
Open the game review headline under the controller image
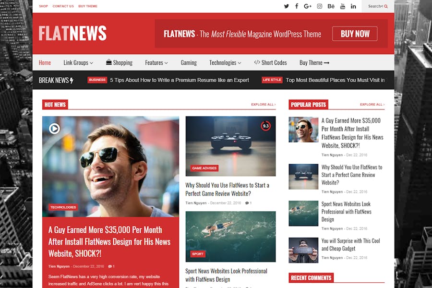[x=228, y=189]
